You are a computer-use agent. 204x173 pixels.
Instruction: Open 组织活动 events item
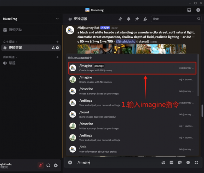13,30
